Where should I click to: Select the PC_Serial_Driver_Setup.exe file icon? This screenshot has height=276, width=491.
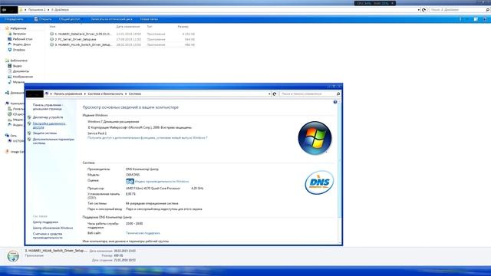click(x=51, y=39)
